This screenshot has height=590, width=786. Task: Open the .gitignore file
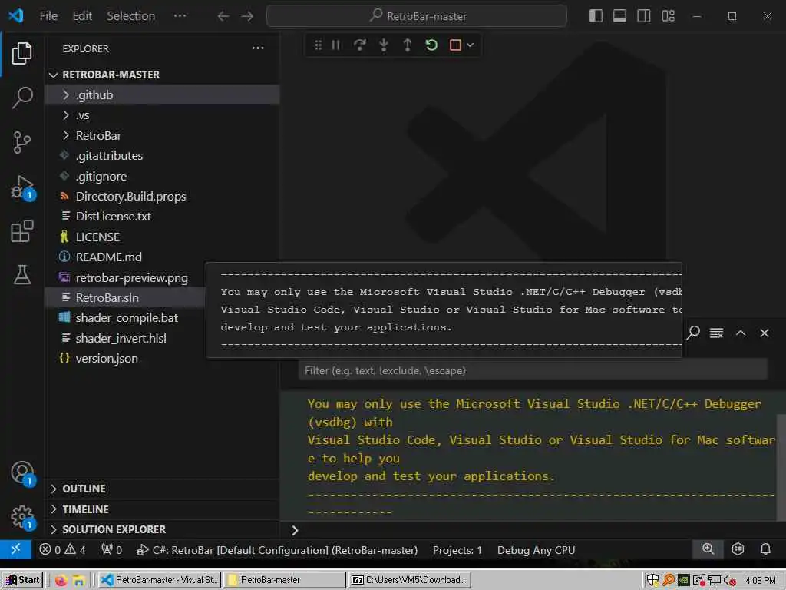coord(162,176)
